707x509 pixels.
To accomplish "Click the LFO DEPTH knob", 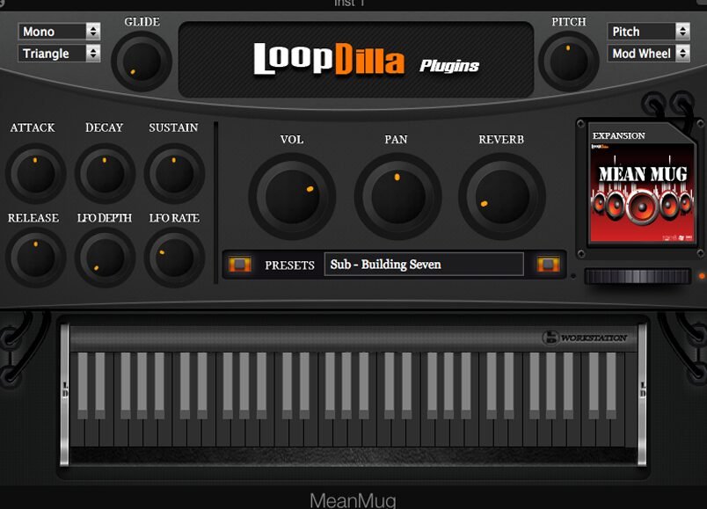I will point(105,257).
